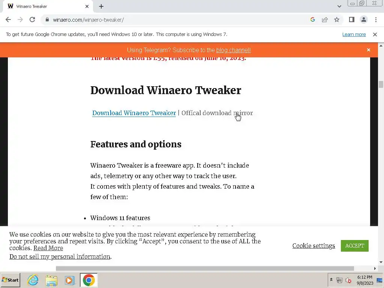
Task: Click the Download Winaero Tweaker link
Action: 134,113
